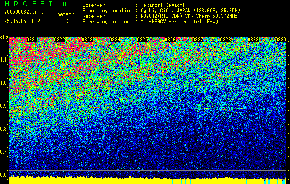This screenshot has width=290, height=184.
Task: Click the 0.7 frequency axis label
Action: pyautogui.click(x=3, y=152)
